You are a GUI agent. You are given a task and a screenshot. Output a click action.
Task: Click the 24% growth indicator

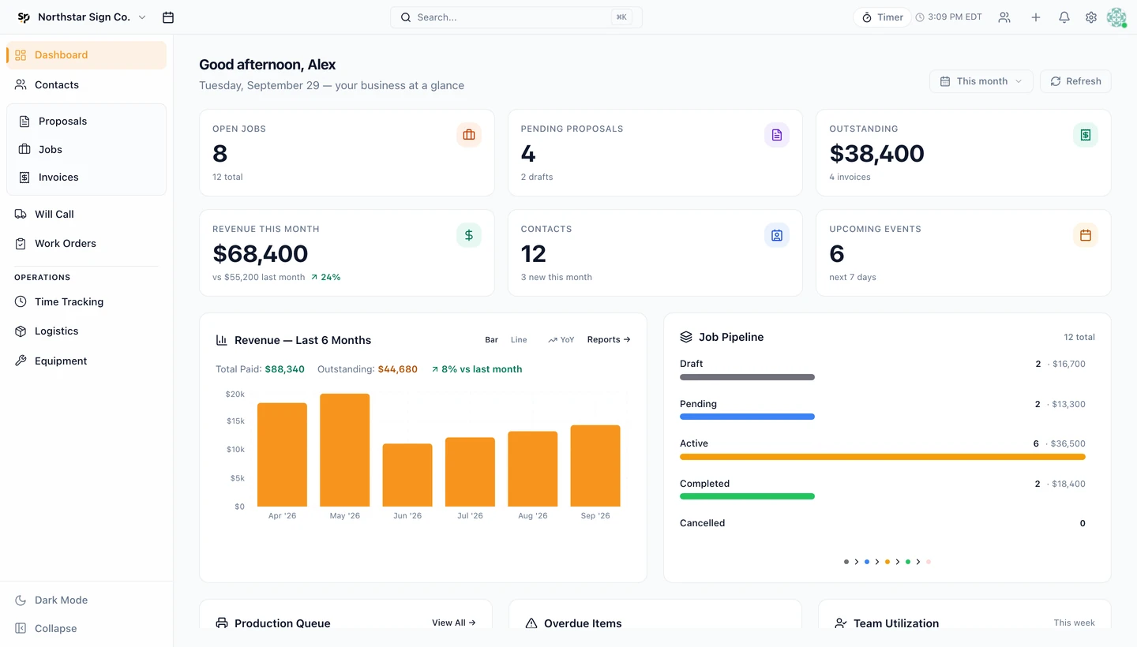click(x=325, y=278)
